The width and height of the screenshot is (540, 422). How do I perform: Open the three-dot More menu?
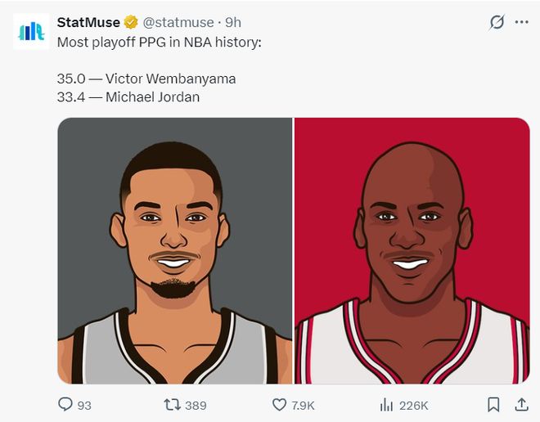click(521, 22)
